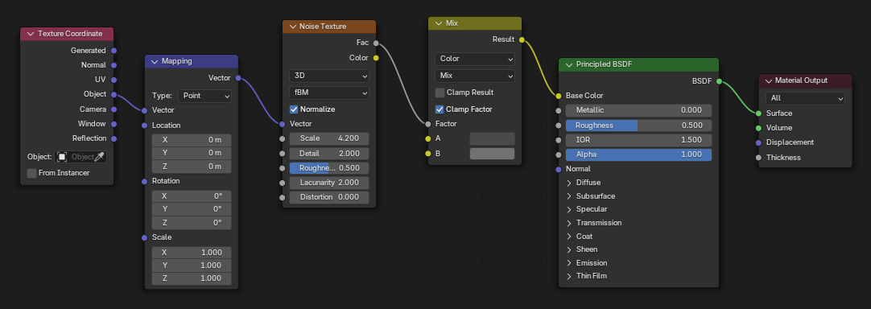Click the Mapping Location Z field
The height and width of the screenshot is (309, 871).
pyautogui.click(x=192, y=167)
